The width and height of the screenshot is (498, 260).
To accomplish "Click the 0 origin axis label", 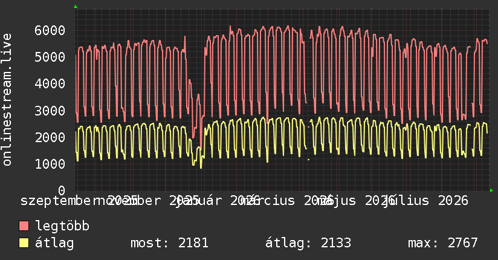I will click(62, 190).
